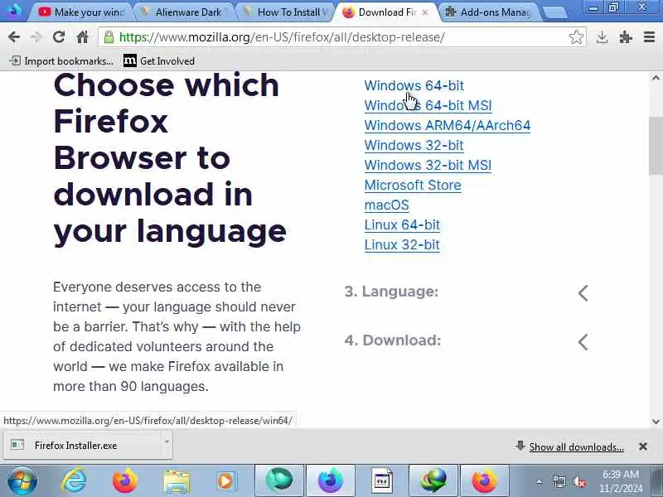Click the 3. Language heading
This screenshot has width=663, height=497.
pos(391,292)
